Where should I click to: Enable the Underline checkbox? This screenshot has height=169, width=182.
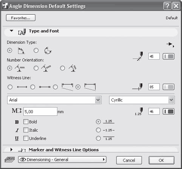pyautogui.click(x=26, y=138)
